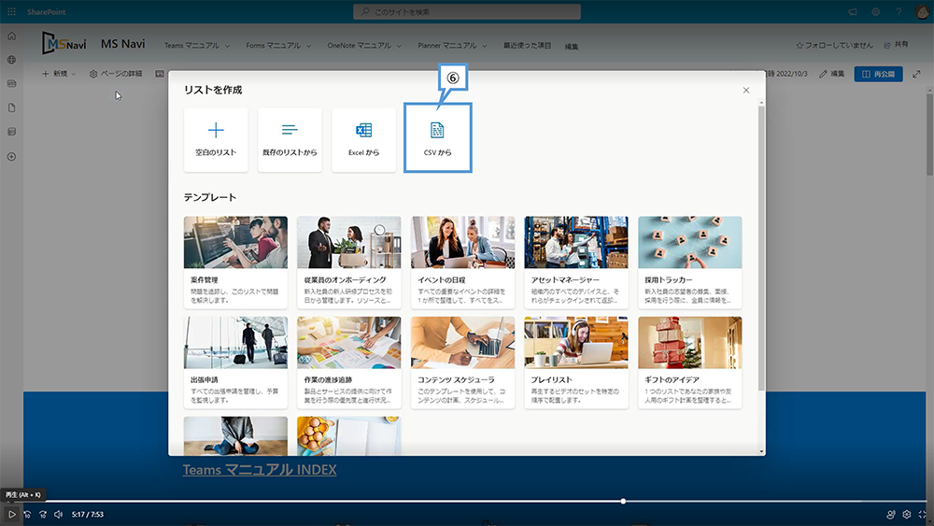Image resolution: width=934 pixels, height=526 pixels.
Task: Click the video progress bar handle
Action: click(623, 502)
